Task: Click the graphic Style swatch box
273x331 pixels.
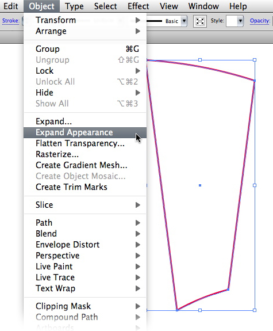Action: [x=232, y=21]
